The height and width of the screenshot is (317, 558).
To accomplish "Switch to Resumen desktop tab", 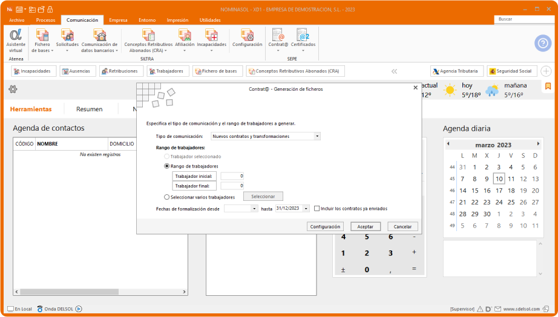I will [90, 109].
